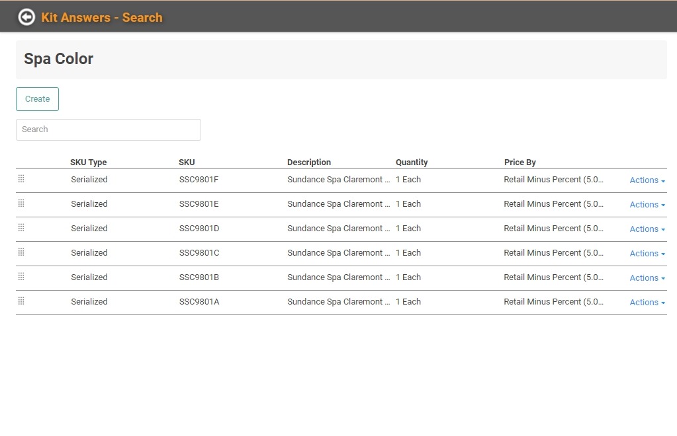This screenshot has width=677, height=436.
Task: Click Retail Minus Percent in SSC9801C row
Action: point(554,253)
